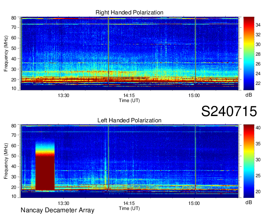This screenshot has height=215, width=265.
Task: Click the 50 MHz tick of Left Handed plot
Action: coord(14,156)
